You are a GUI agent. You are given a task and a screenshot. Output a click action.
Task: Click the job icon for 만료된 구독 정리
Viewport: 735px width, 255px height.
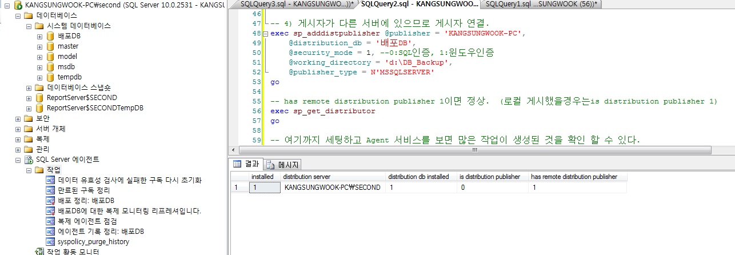50,190
